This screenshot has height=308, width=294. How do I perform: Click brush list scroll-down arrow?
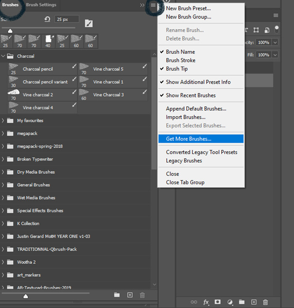[154, 284]
